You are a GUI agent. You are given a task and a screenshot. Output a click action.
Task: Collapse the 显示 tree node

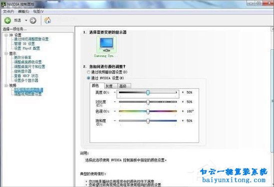[6, 53]
